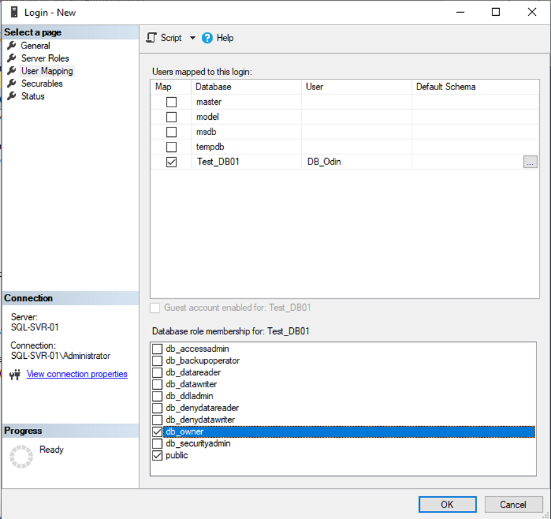Select the tempdb database name cell

click(x=246, y=147)
